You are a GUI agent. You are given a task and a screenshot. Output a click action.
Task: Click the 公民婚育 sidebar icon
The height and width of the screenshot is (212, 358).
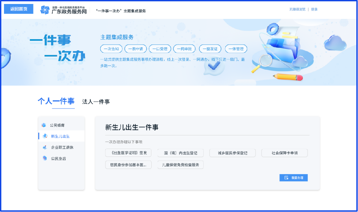(44, 125)
